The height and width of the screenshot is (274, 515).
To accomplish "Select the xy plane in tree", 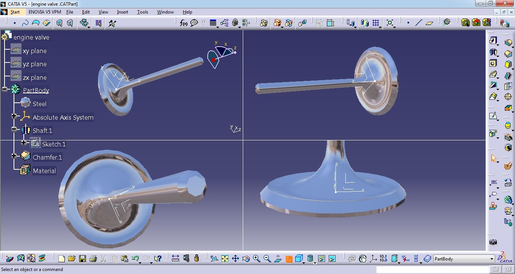I will [x=35, y=51].
